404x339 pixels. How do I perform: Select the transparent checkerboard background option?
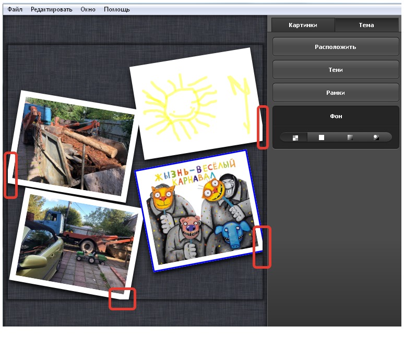coord(295,137)
